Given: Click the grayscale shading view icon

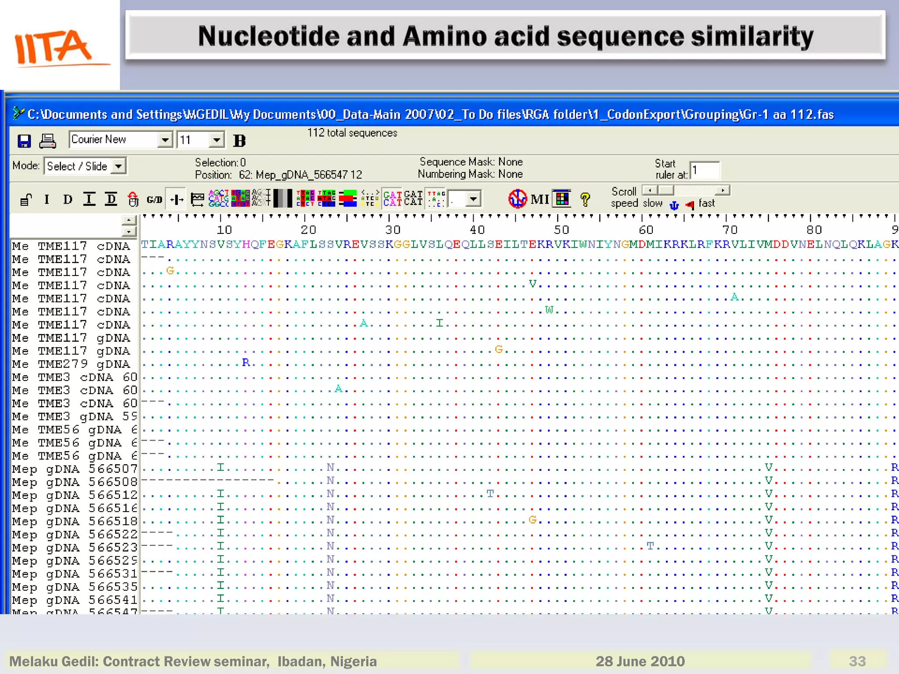Looking at the screenshot, I should coord(282,198).
